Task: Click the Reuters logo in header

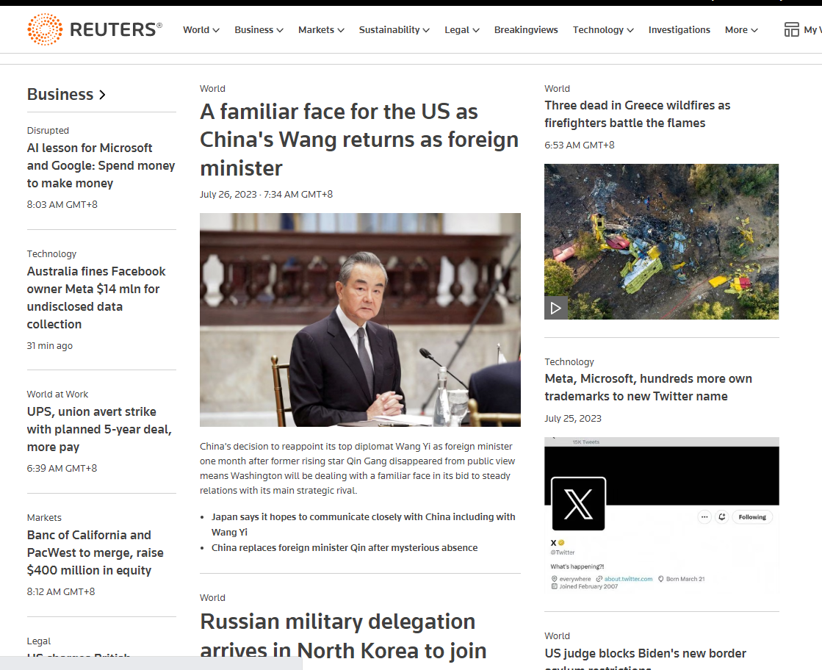Action: click(x=94, y=29)
